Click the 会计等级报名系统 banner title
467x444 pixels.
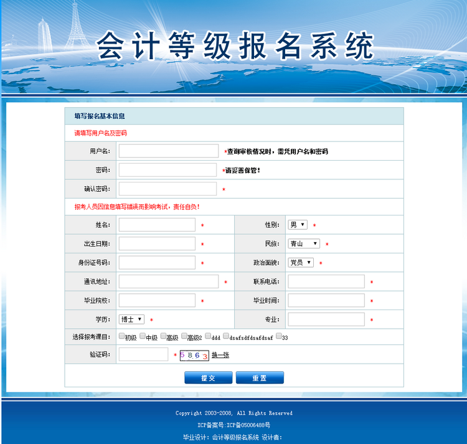coord(235,46)
